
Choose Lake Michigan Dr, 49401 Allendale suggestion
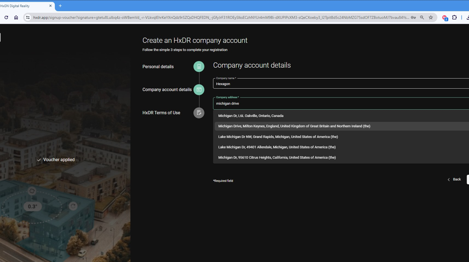click(x=342, y=147)
